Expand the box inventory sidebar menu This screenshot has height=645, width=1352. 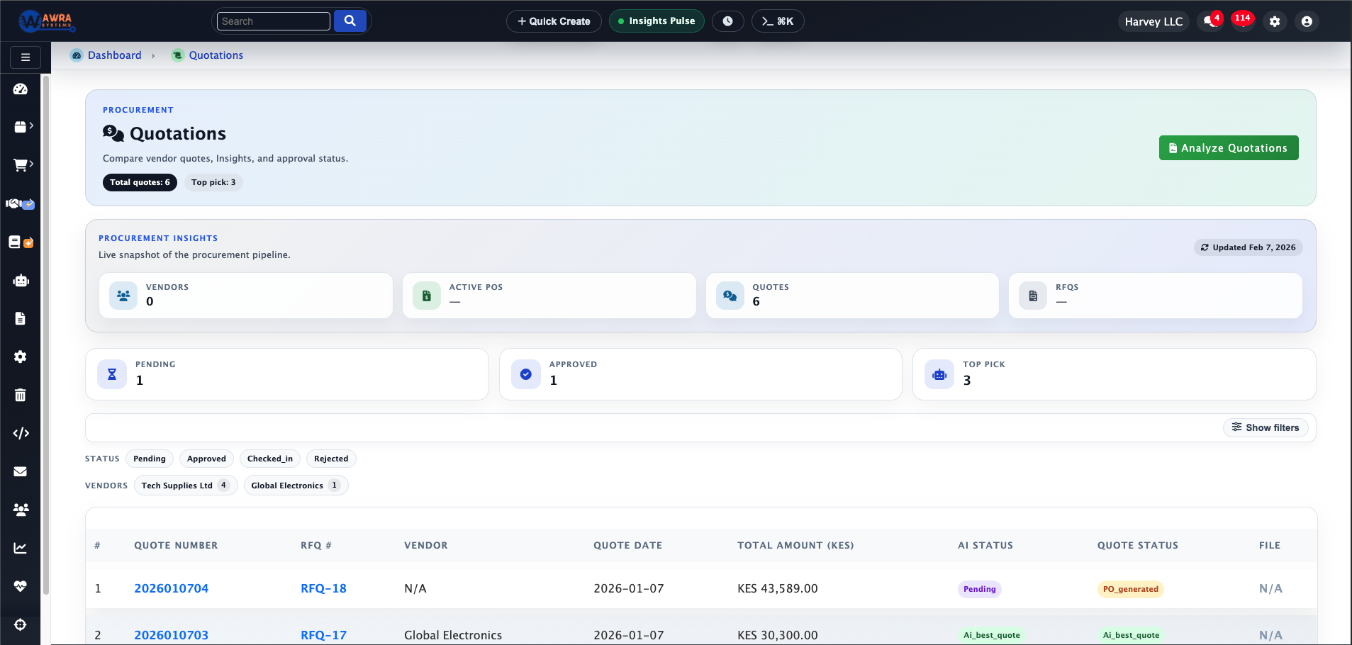[x=22, y=127]
